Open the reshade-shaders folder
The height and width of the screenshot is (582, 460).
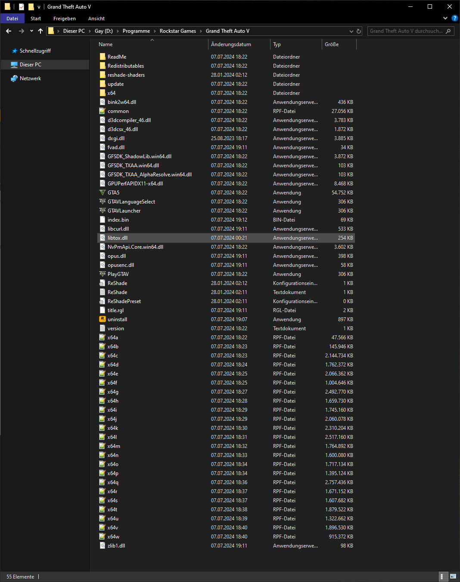click(126, 75)
